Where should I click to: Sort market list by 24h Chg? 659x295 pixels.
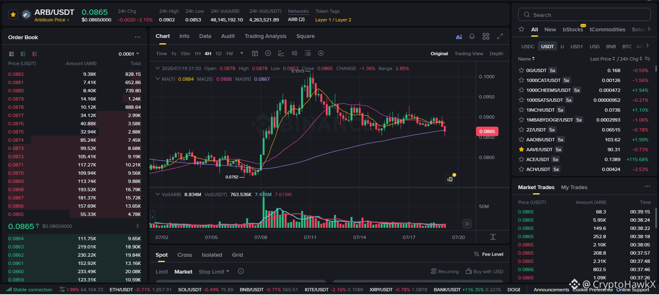point(631,59)
